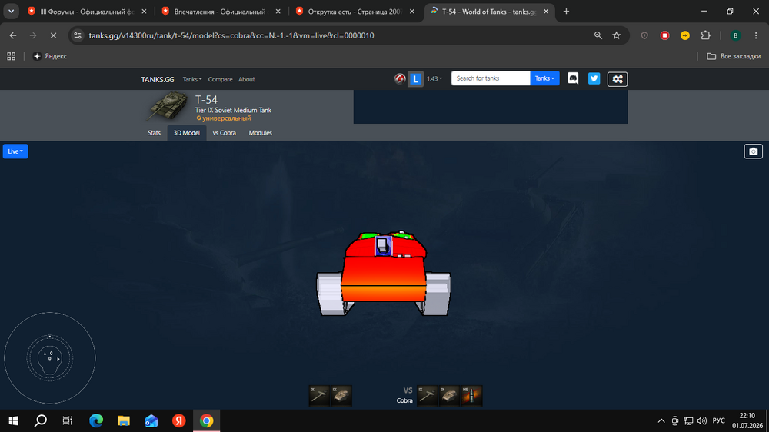Select the Cobra gun module icon

[427, 396]
